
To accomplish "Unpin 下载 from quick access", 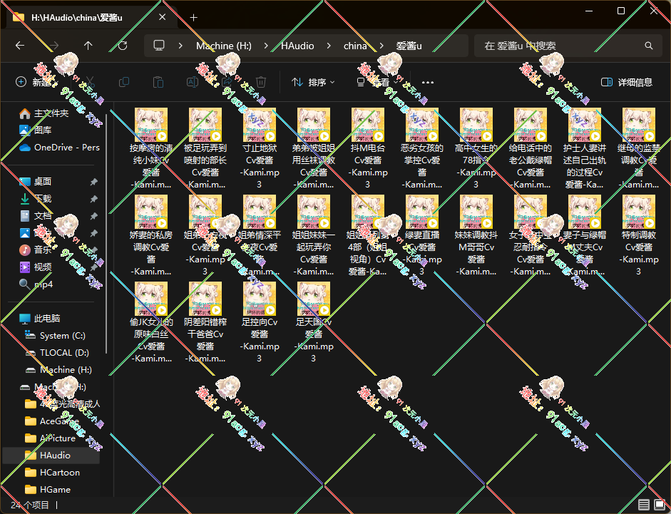I will tap(93, 199).
